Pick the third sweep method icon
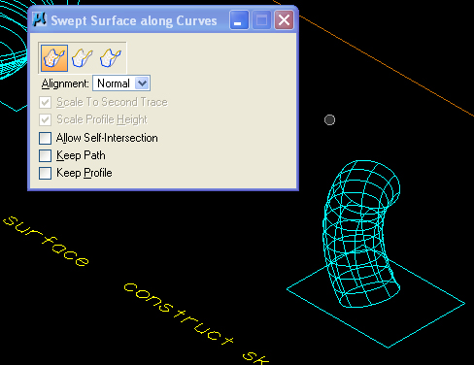 click(x=111, y=58)
